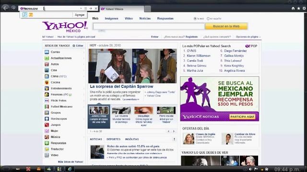Open "La sorpresa del Capitán Sparrow" headline
Viewport: 307px width, 172px height.
click(x=121, y=86)
